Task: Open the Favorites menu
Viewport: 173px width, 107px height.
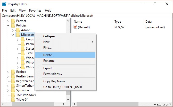Action: 35,11
